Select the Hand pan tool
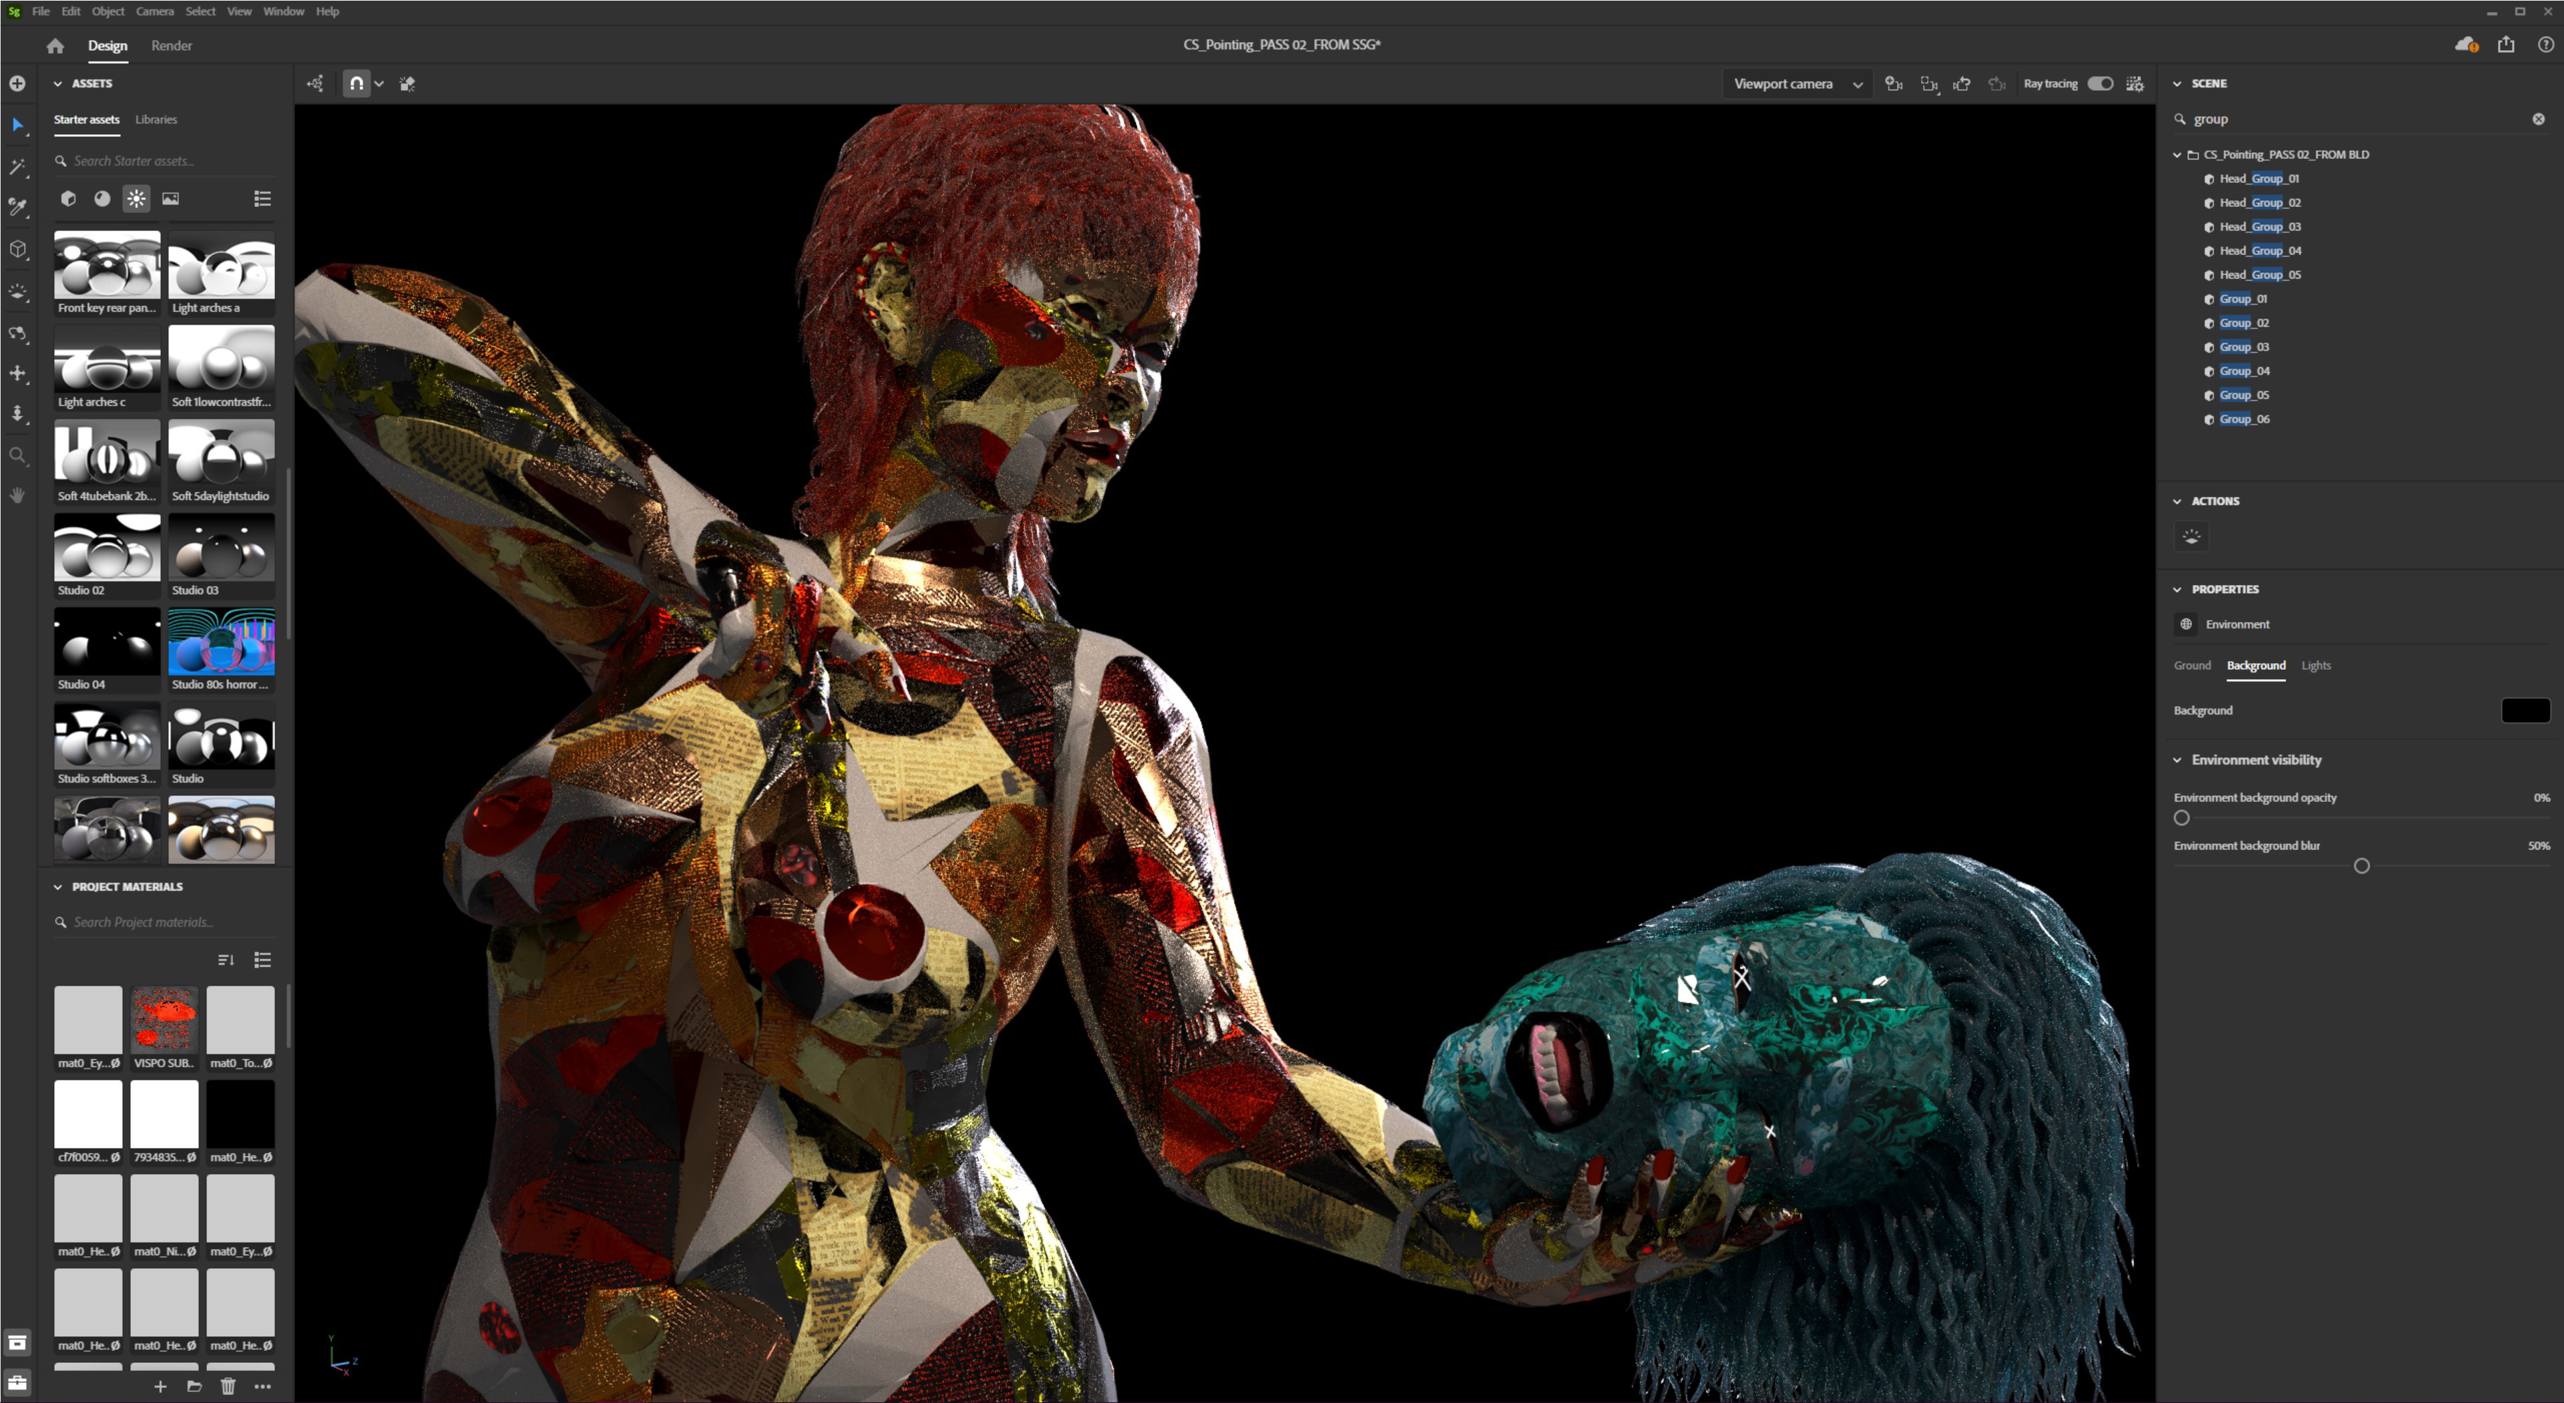The image size is (2564, 1403). tap(18, 495)
